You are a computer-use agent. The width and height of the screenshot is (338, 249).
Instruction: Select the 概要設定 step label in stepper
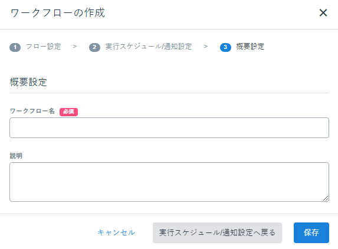(250, 47)
